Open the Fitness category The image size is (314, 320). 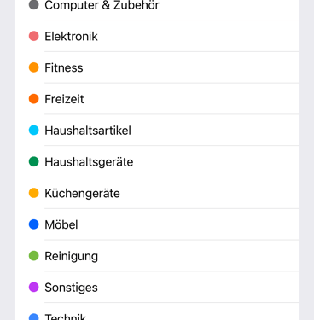point(157,67)
